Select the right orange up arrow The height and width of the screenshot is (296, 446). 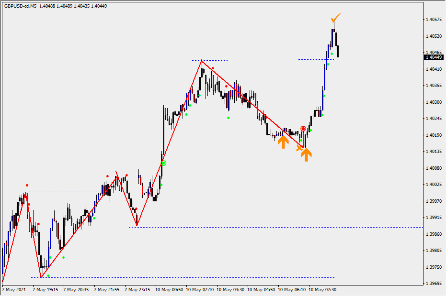click(306, 154)
